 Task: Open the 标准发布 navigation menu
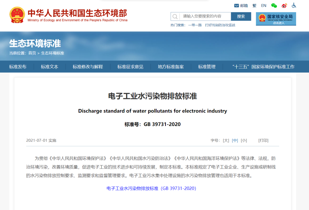pos(18,67)
